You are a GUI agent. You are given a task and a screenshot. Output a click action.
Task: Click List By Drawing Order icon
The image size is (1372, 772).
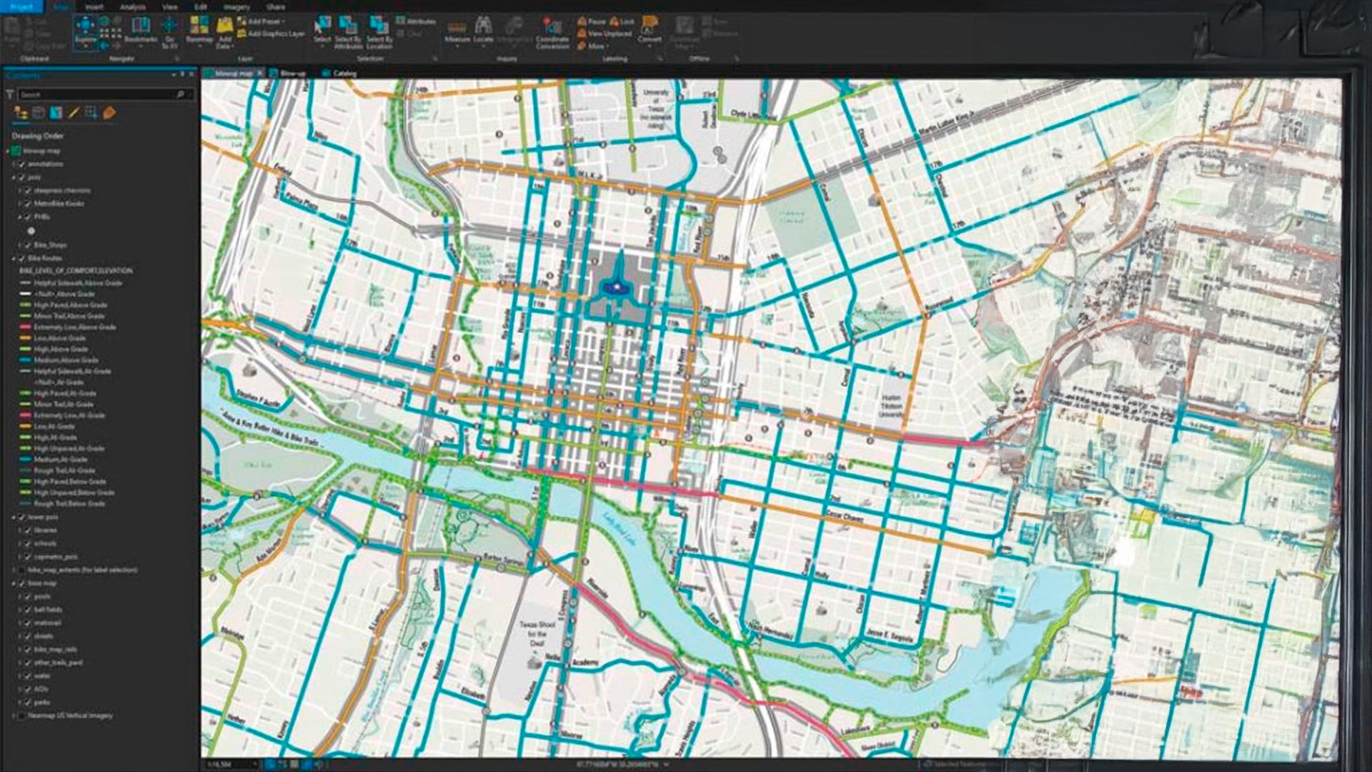point(21,113)
